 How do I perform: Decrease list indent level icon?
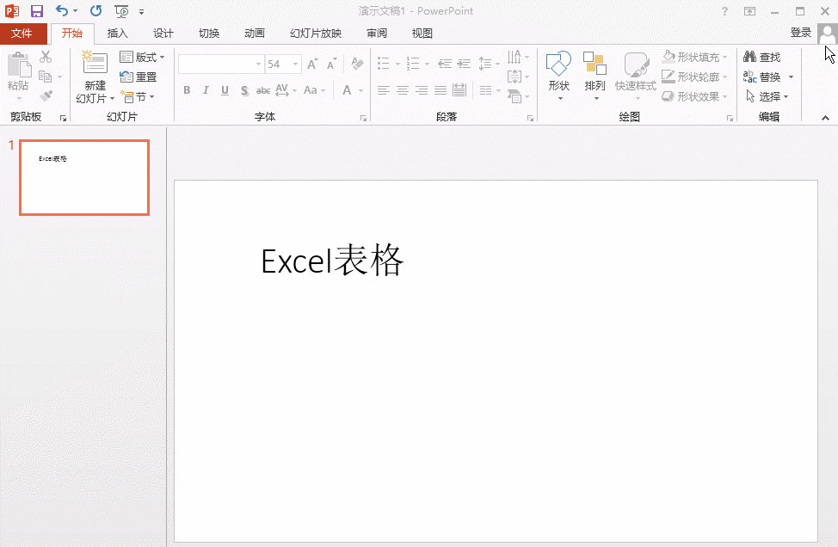[x=445, y=65]
